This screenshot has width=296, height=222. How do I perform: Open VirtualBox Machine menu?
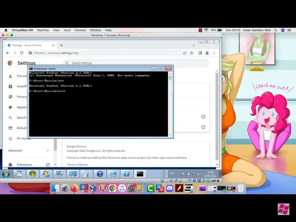(x=43, y=30)
